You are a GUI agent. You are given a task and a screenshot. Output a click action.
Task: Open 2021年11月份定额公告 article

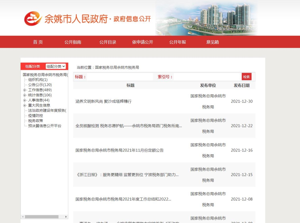pyautogui.click(x=119, y=150)
